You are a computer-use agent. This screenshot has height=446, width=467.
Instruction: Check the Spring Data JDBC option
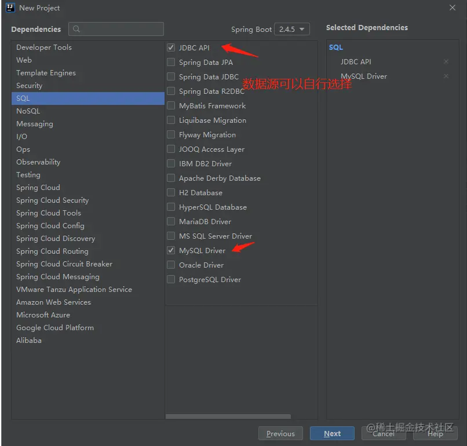(x=171, y=76)
